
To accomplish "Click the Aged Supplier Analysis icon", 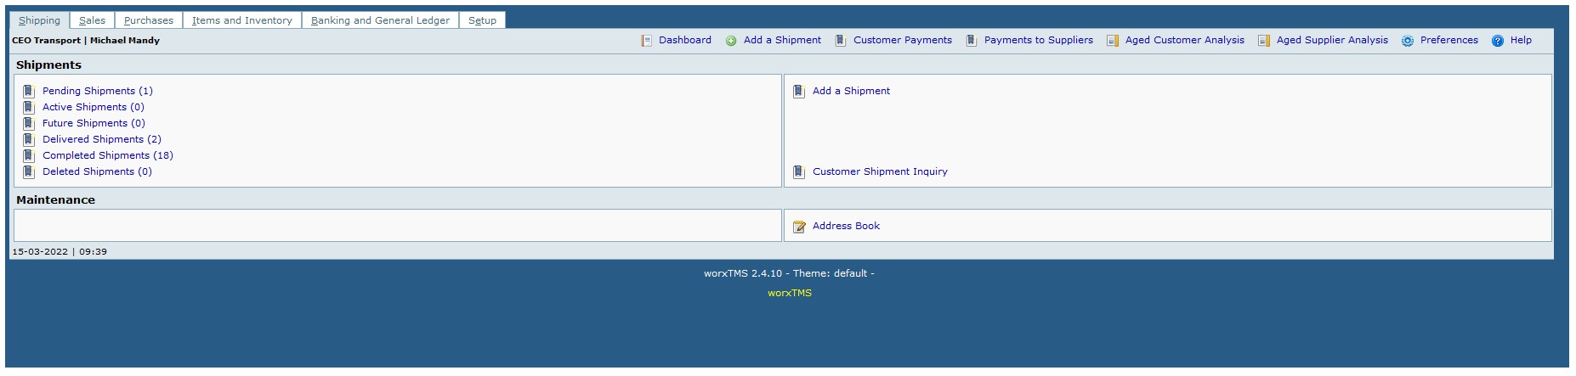I will 1264,41.
